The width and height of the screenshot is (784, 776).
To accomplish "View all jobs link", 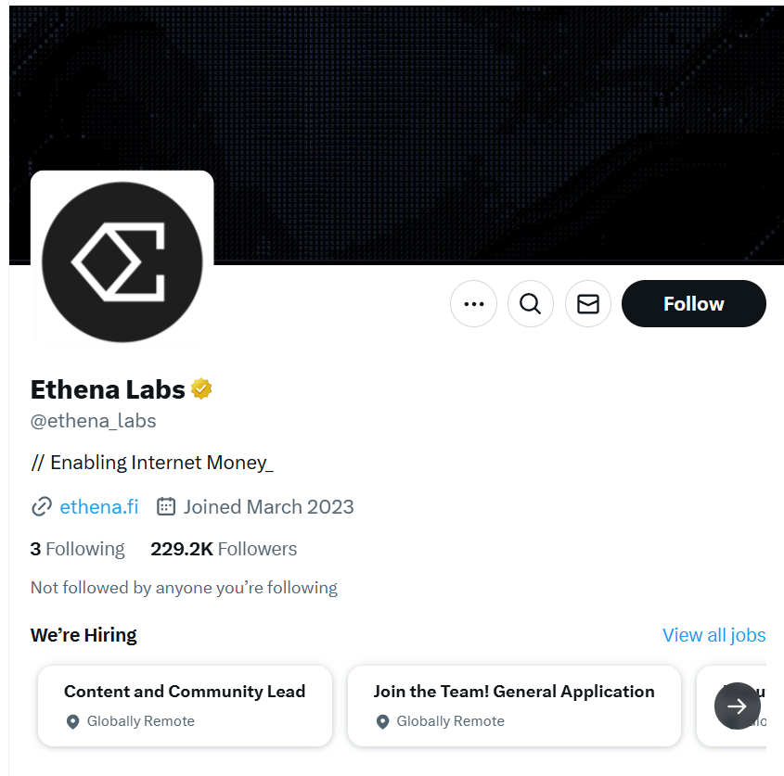I will (713, 635).
